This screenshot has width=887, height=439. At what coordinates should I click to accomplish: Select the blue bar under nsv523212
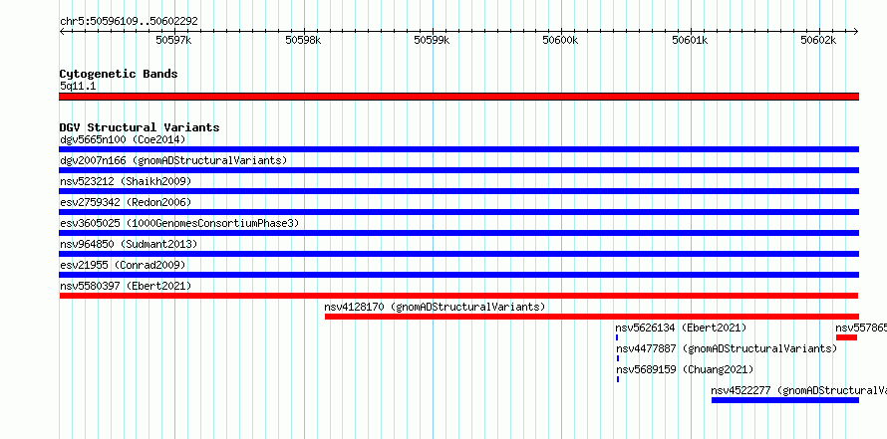pos(458,191)
